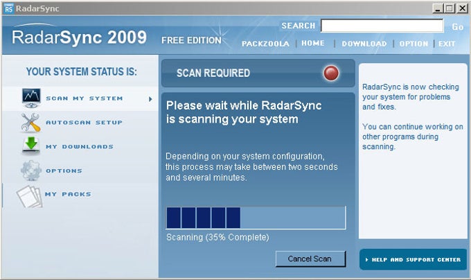Open sidebar Options label
Screen dimensions: 471x280
coord(64,170)
